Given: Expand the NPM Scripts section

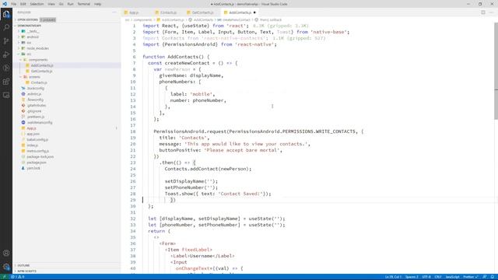Looking at the screenshot, I should pos(26,271).
